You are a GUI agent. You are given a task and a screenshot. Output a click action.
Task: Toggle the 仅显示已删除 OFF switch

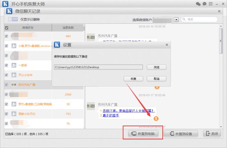pos(13,19)
